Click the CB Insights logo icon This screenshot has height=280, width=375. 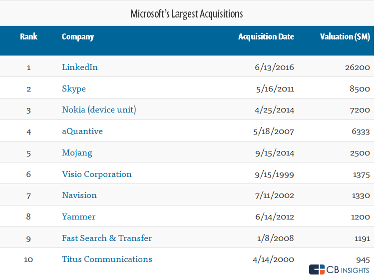[317, 270]
